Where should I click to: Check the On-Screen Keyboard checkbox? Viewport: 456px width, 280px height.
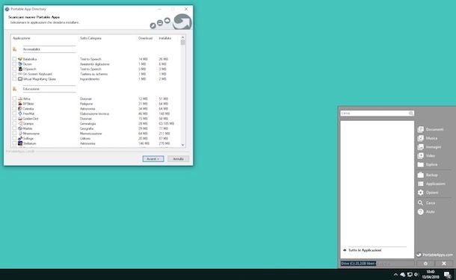coord(14,74)
